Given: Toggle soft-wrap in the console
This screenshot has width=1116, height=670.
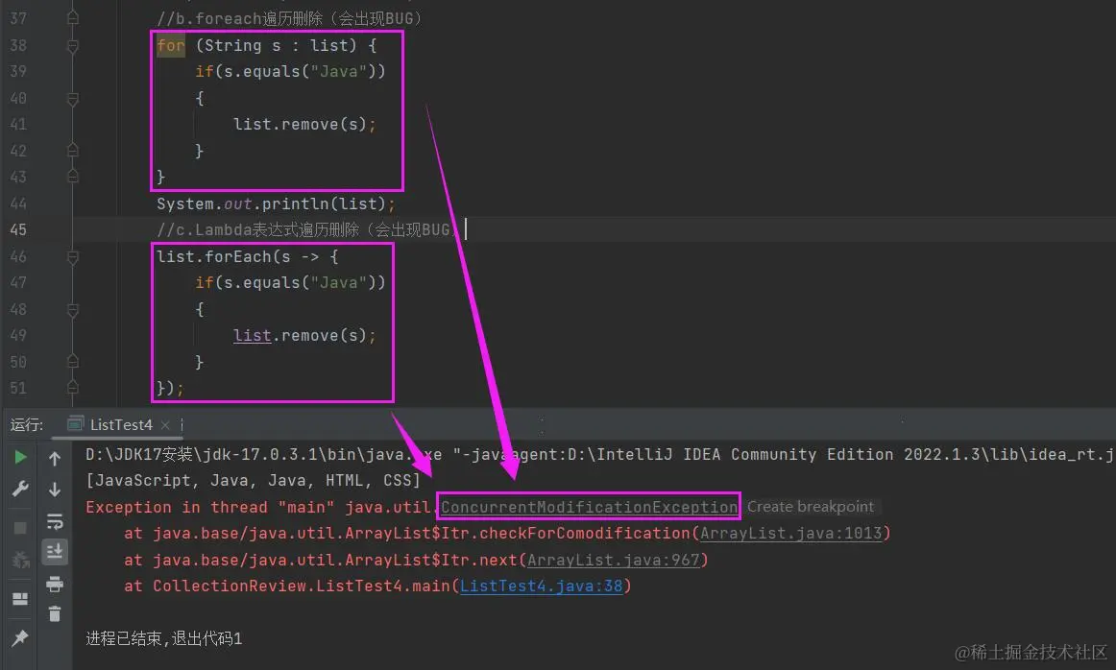Looking at the screenshot, I should (x=55, y=521).
